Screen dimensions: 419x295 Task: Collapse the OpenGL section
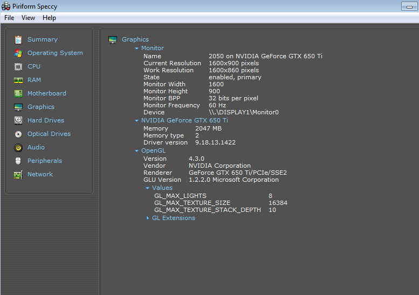pyautogui.click(x=136, y=151)
